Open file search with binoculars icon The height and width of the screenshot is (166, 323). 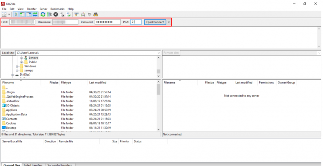tap(96, 14)
